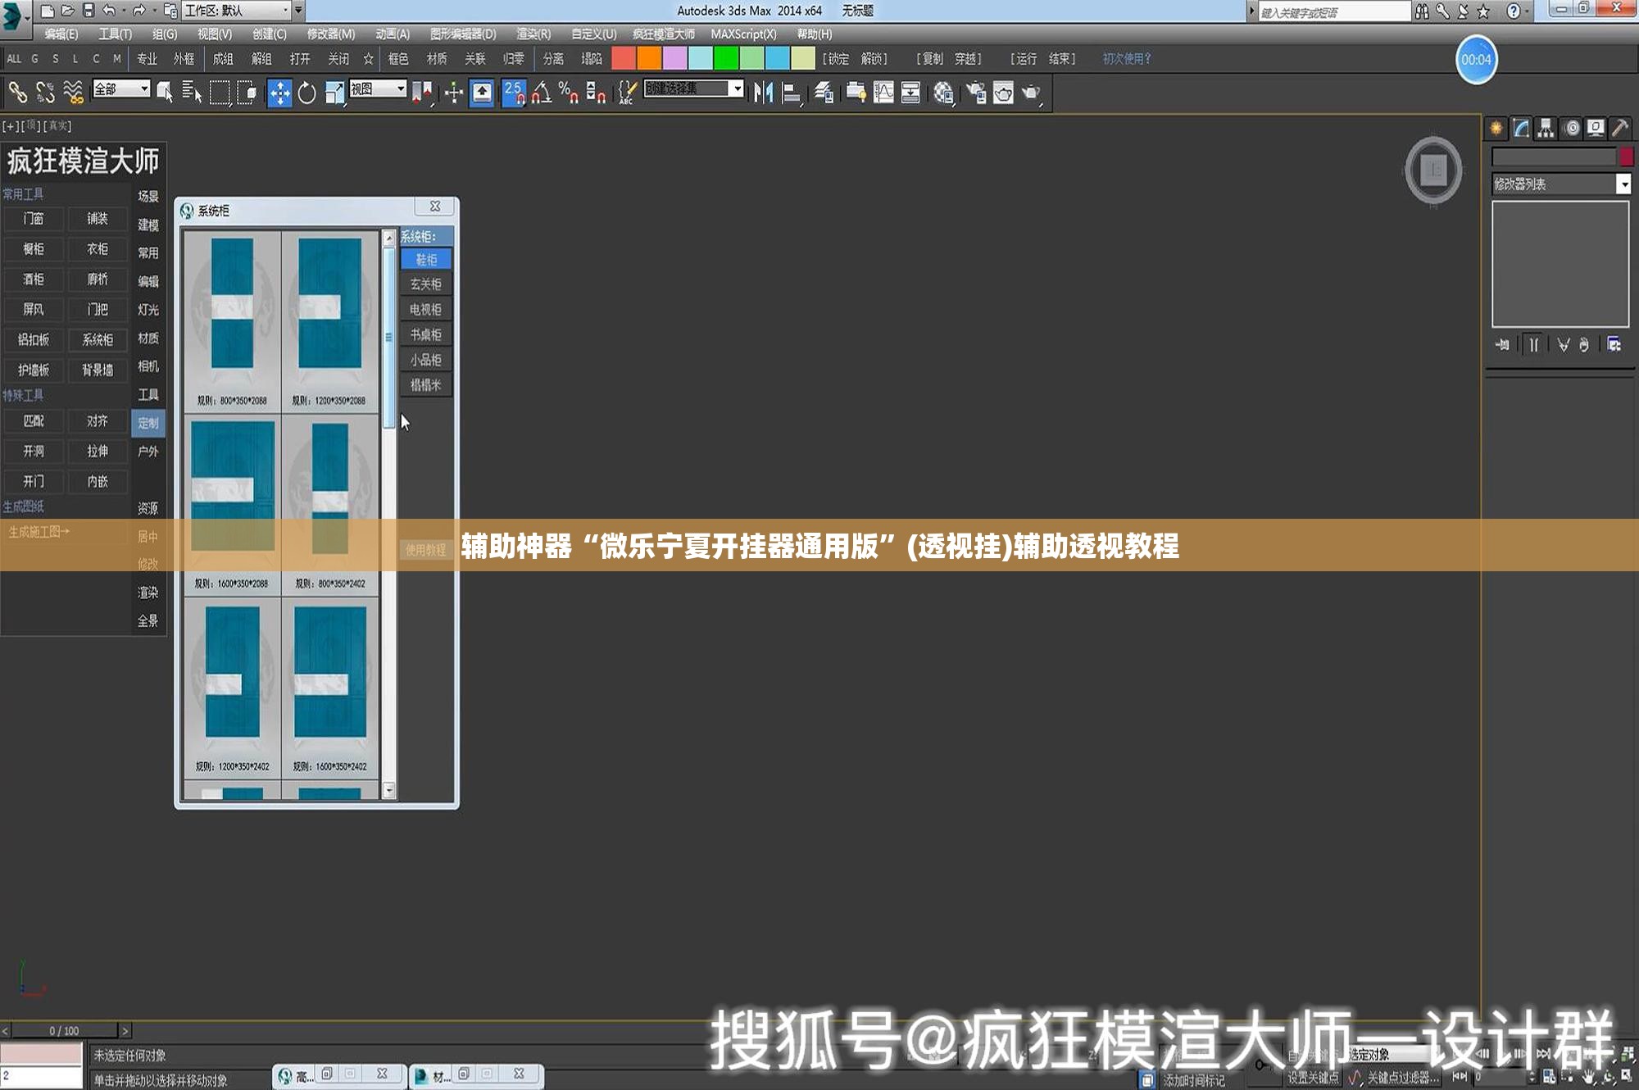Click the teapot Render icon
This screenshot has height=1090, width=1639.
pos(1031,93)
